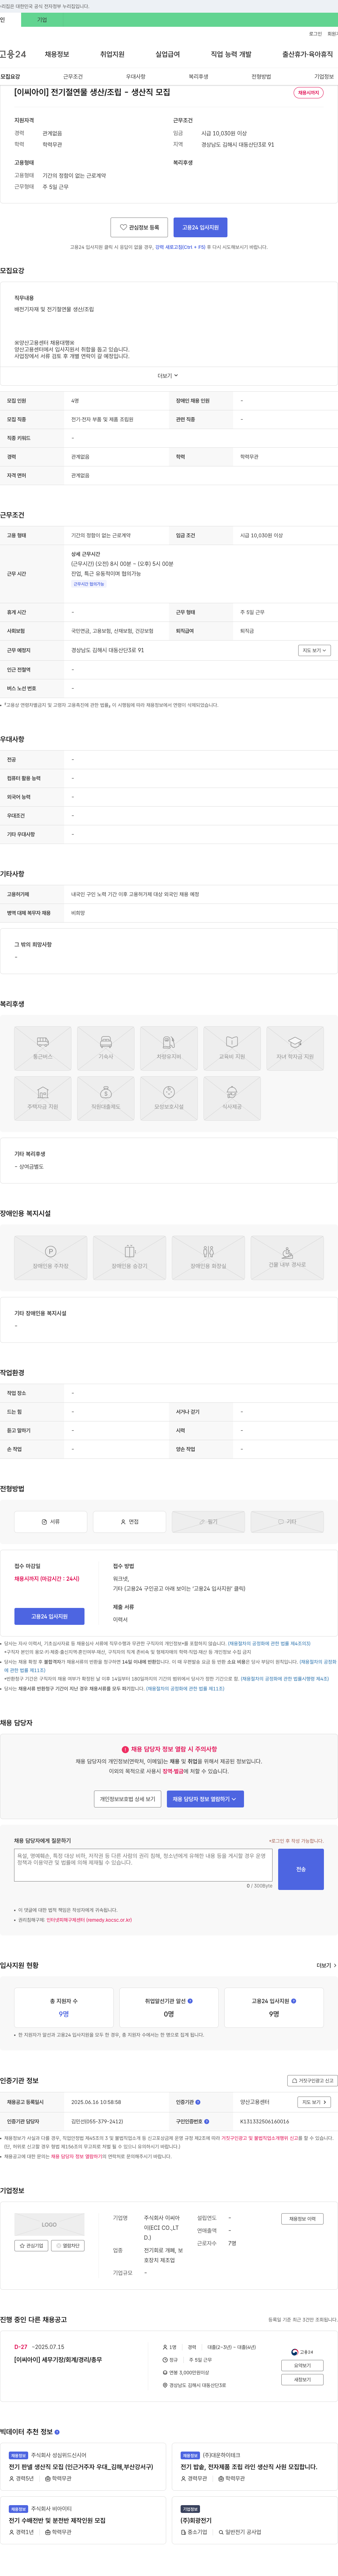Open the 채용정보 menu

click(57, 54)
